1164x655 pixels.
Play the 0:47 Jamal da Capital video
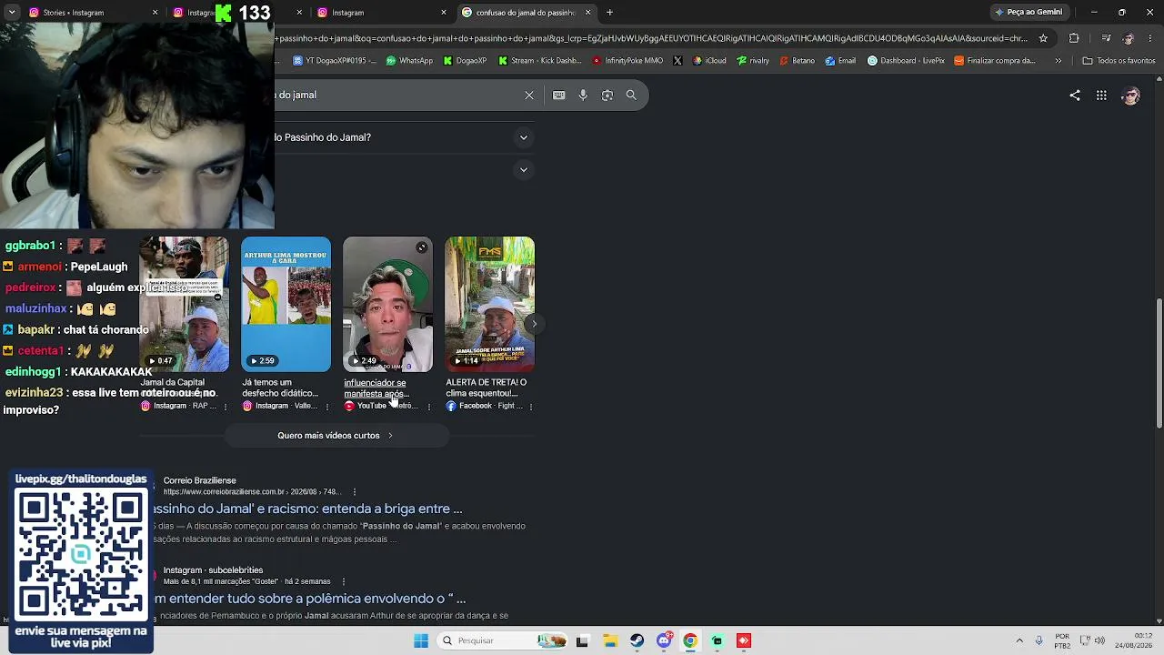pyautogui.click(x=185, y=305)
